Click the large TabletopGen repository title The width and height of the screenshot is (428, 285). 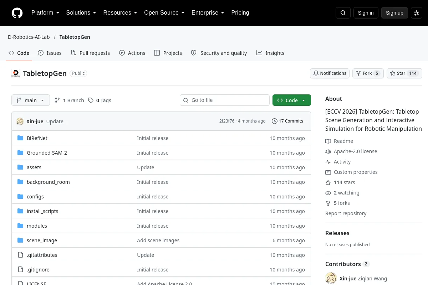[x=45, y=73]
